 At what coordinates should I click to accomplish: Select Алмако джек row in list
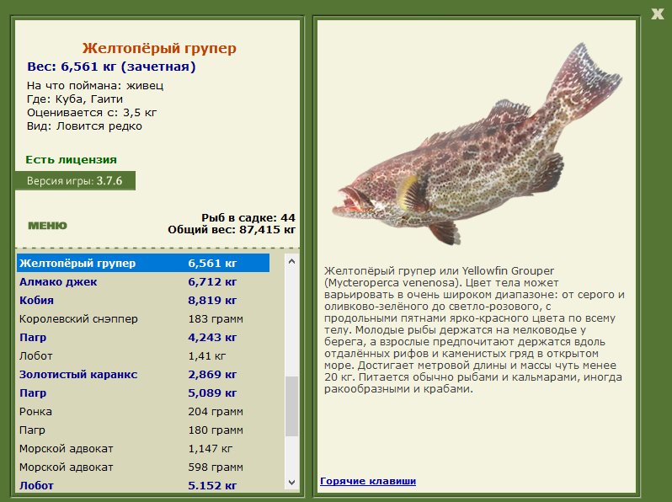(143, 281)
